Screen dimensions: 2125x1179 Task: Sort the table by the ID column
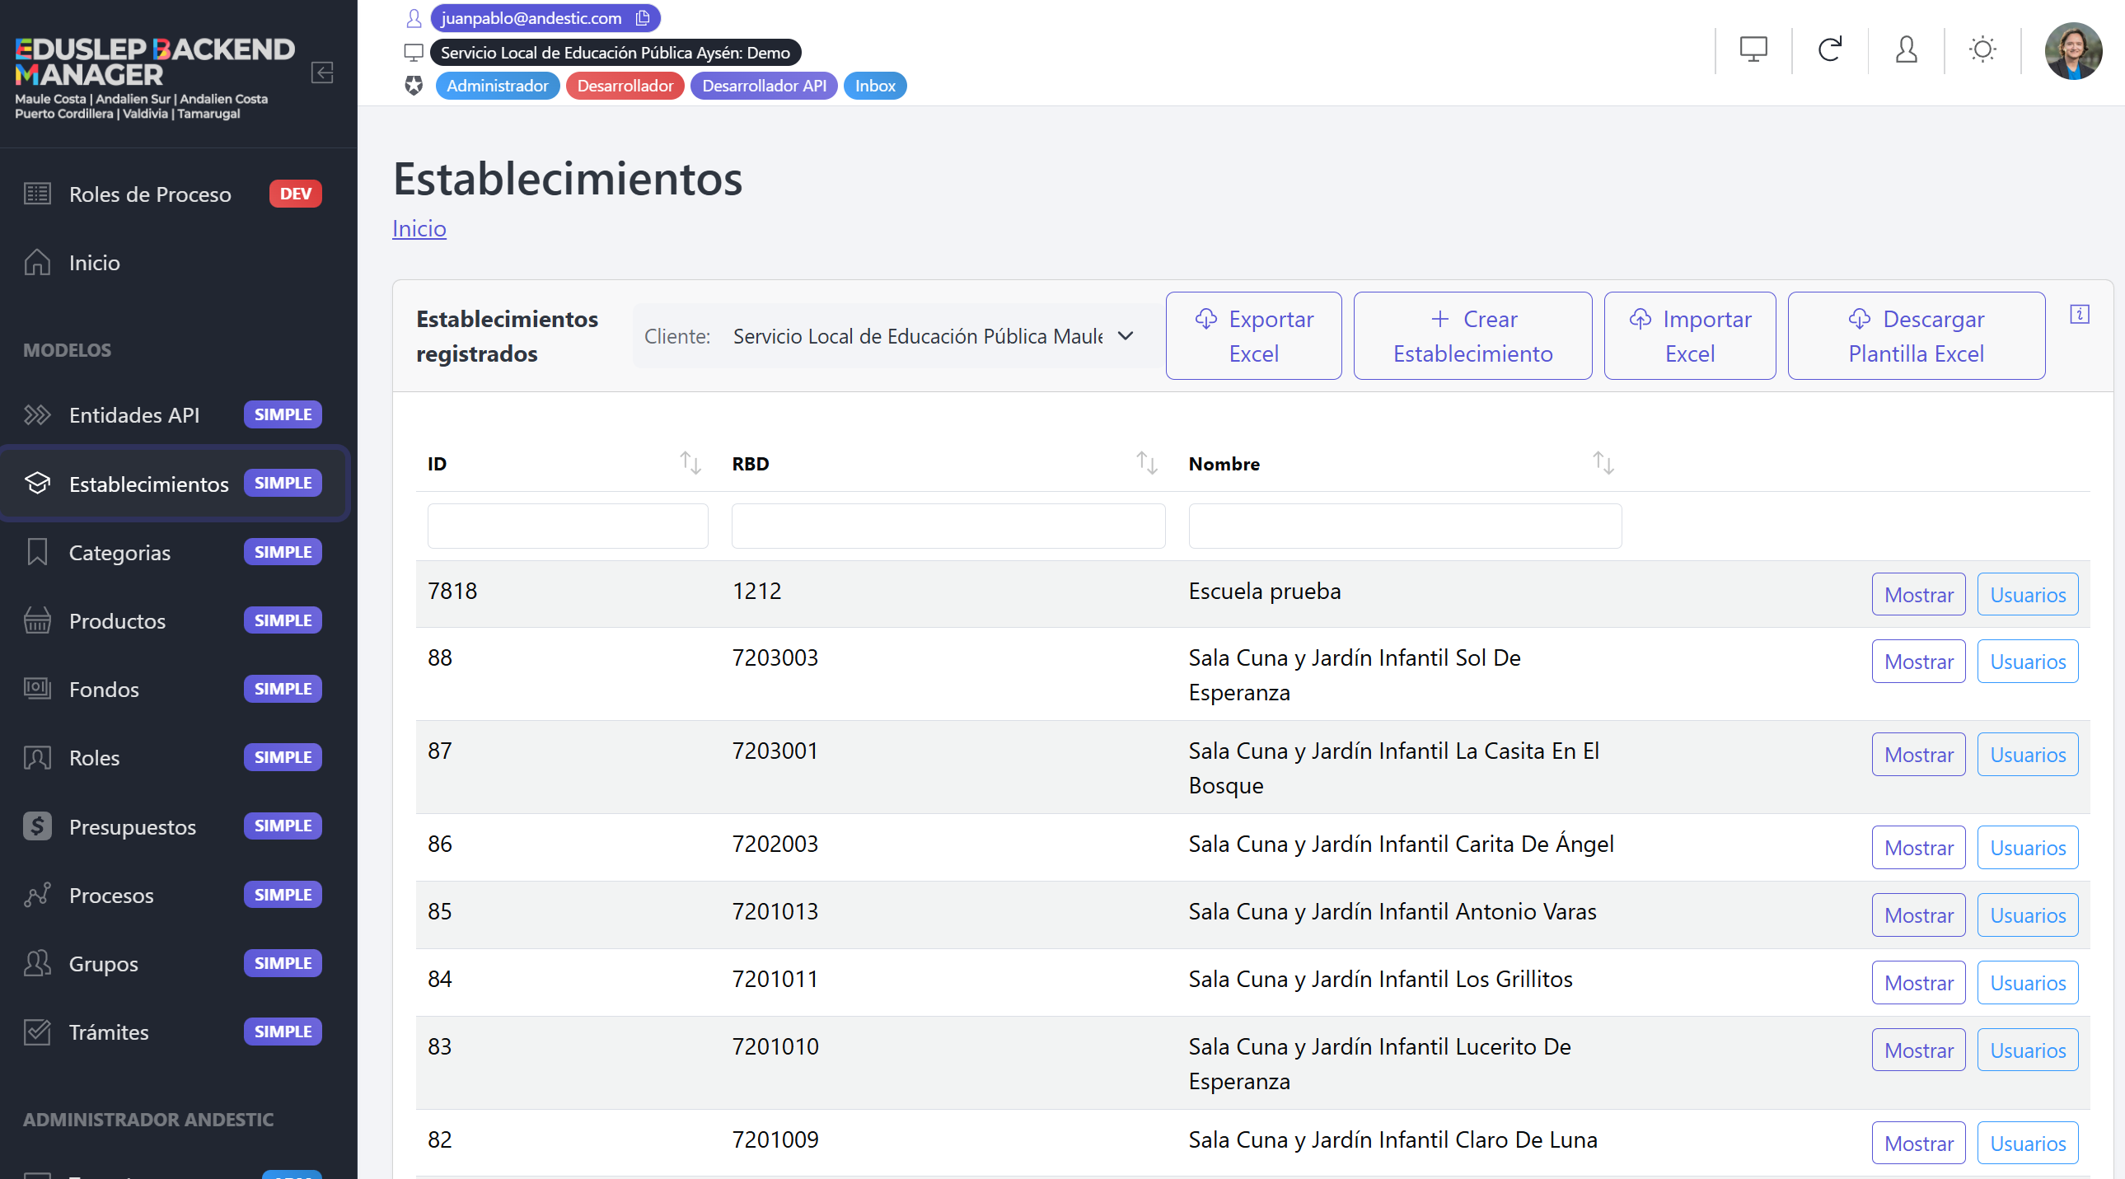click(690, 463)
